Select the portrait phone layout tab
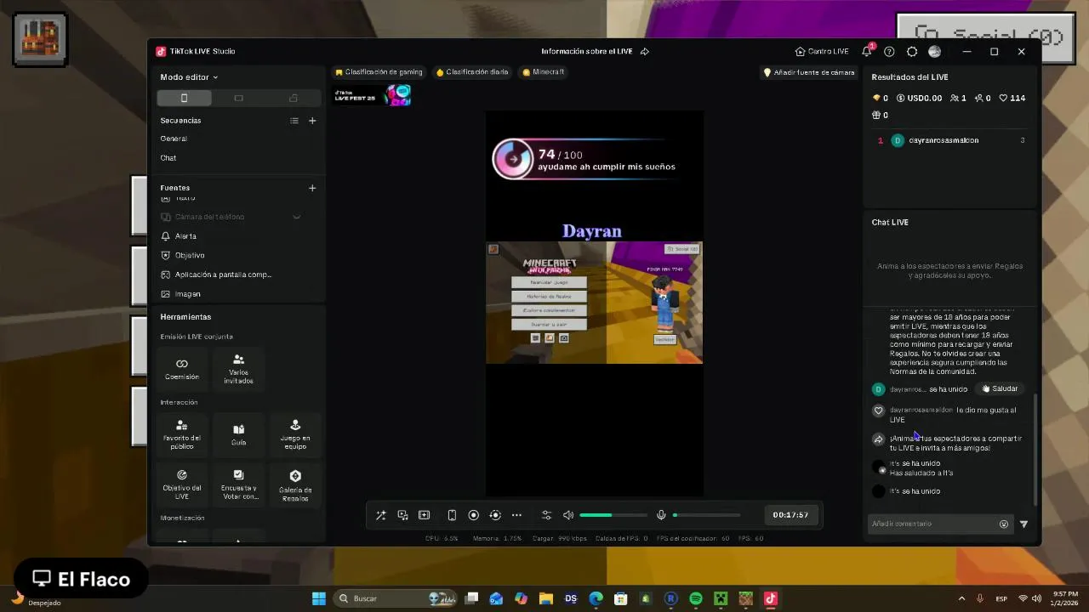1089x612 pixels. tap(184, 99)
